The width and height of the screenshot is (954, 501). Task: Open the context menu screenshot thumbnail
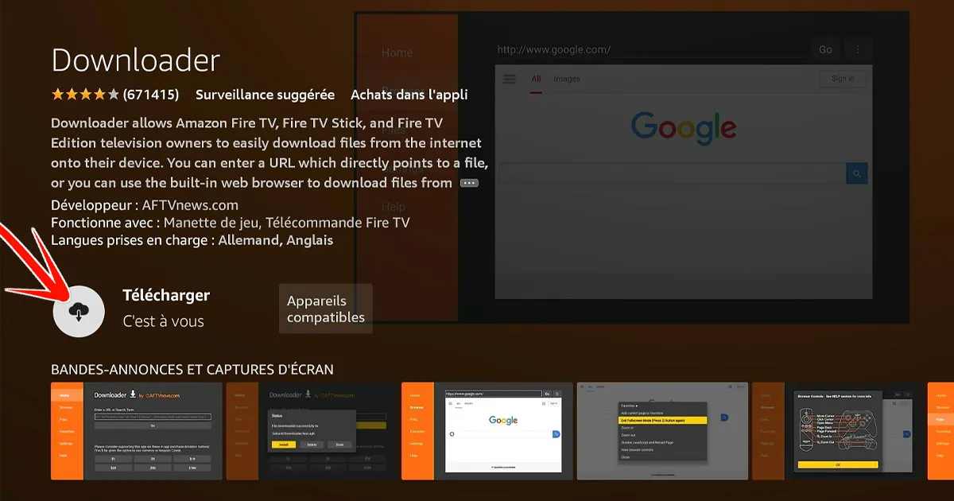[662, 431]
